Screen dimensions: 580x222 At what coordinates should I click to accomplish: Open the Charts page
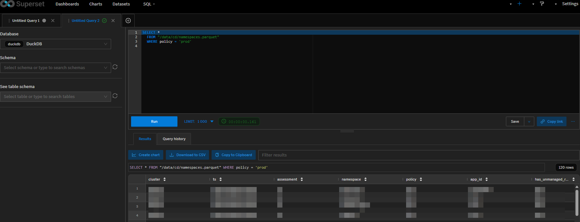[96, 4]
